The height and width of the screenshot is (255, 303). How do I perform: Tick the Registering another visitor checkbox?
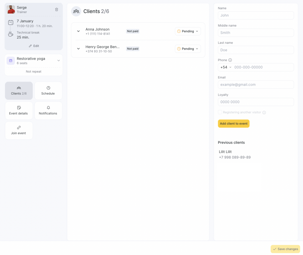(220, 112)
